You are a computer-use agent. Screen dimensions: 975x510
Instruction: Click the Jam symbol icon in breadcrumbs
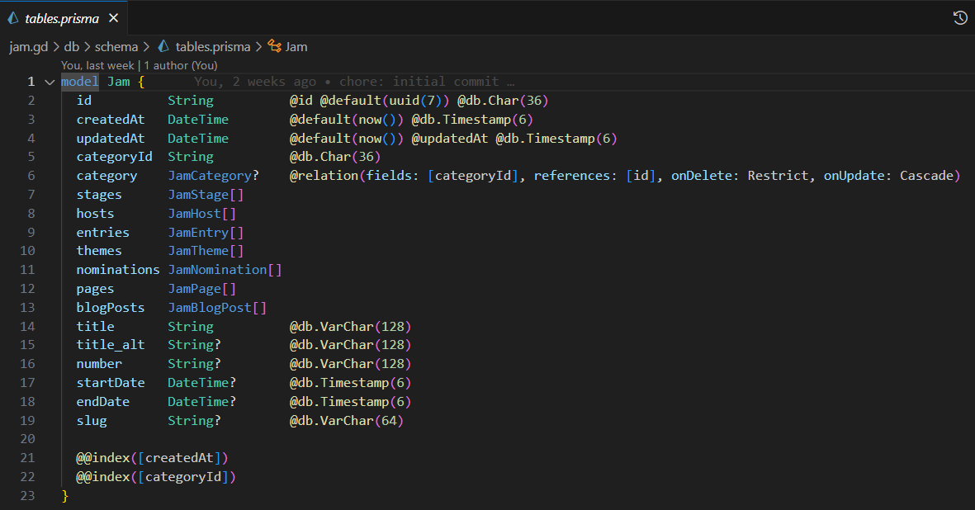click(274, 47)
